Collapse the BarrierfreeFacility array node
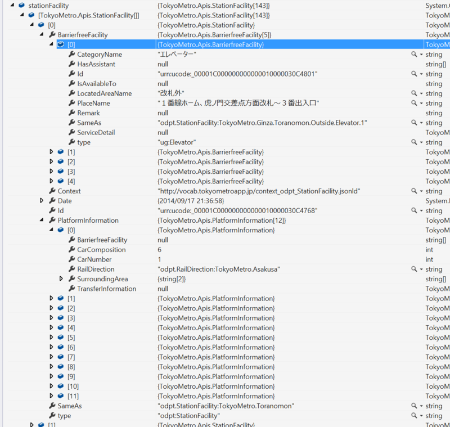Image resolution: width=450 pixels, height=427 pixels. [x=42, y=34]
